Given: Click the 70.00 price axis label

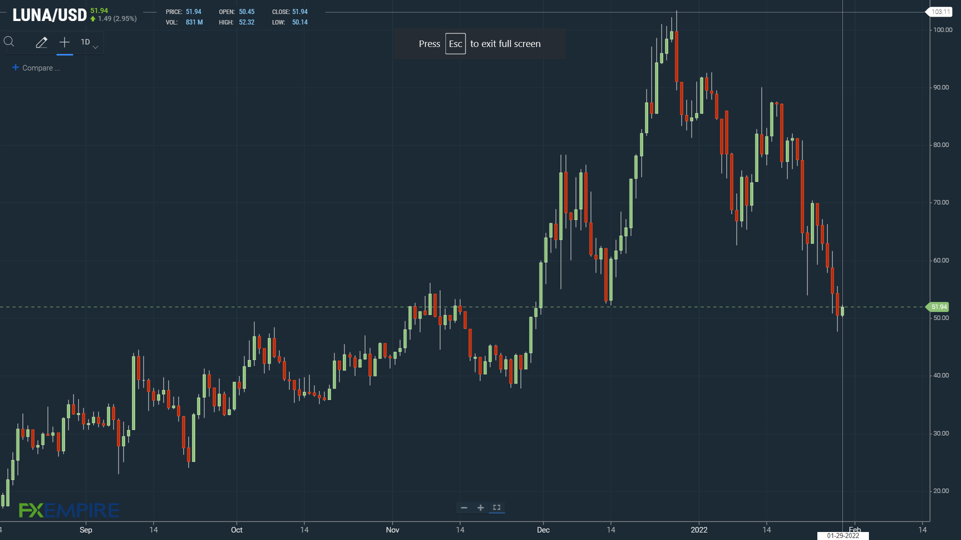Looking at the screenshot, I should (x=941, y=202).
